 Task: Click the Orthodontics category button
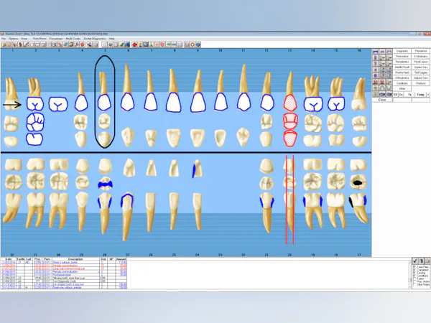402,78
